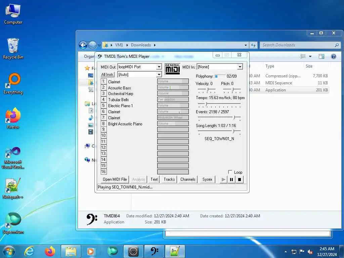Click muted volume tray icon
Screen dimensions: 344x258
pyautogui.click(x=310, y=252)
